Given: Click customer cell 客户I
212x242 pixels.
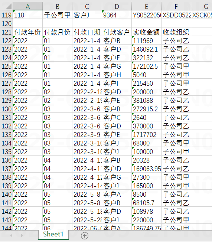Looking at the screenshot, I should (117, 84).
